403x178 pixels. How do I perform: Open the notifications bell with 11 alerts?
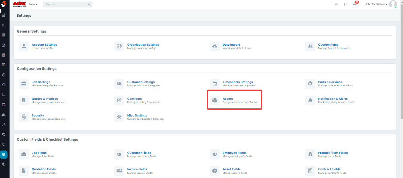(355, 4)
